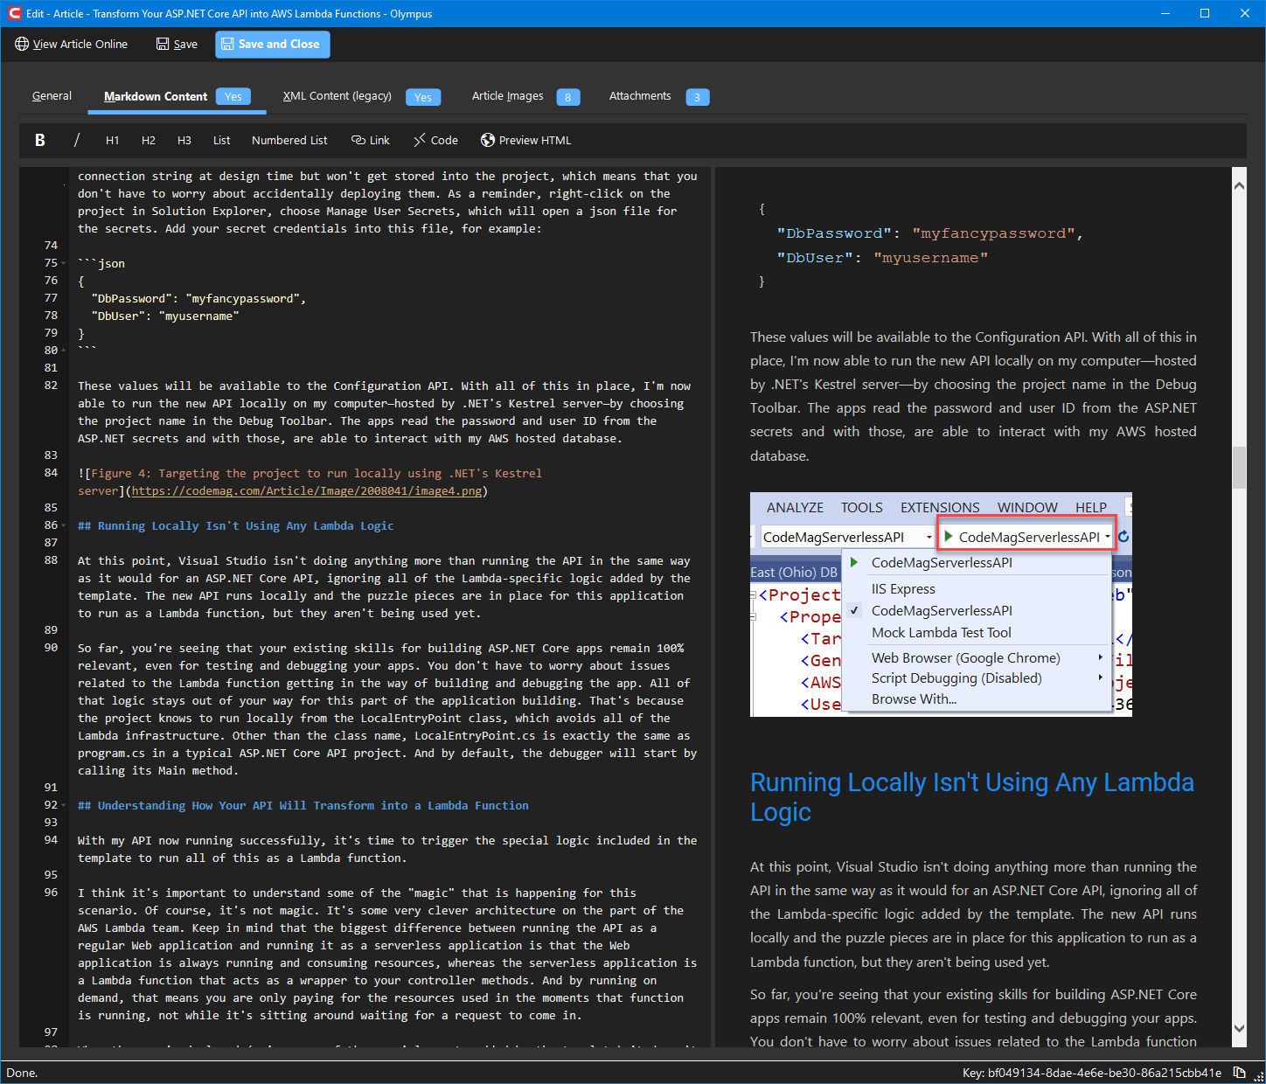This screenshot has height=1084, width=1266.
Task: Insert a hyperlink using the Link tool
Action: point(371,140)
